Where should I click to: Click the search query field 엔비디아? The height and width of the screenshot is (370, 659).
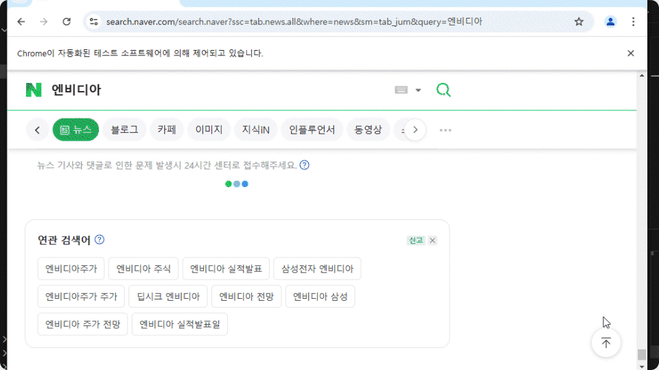tap(76, 90)
